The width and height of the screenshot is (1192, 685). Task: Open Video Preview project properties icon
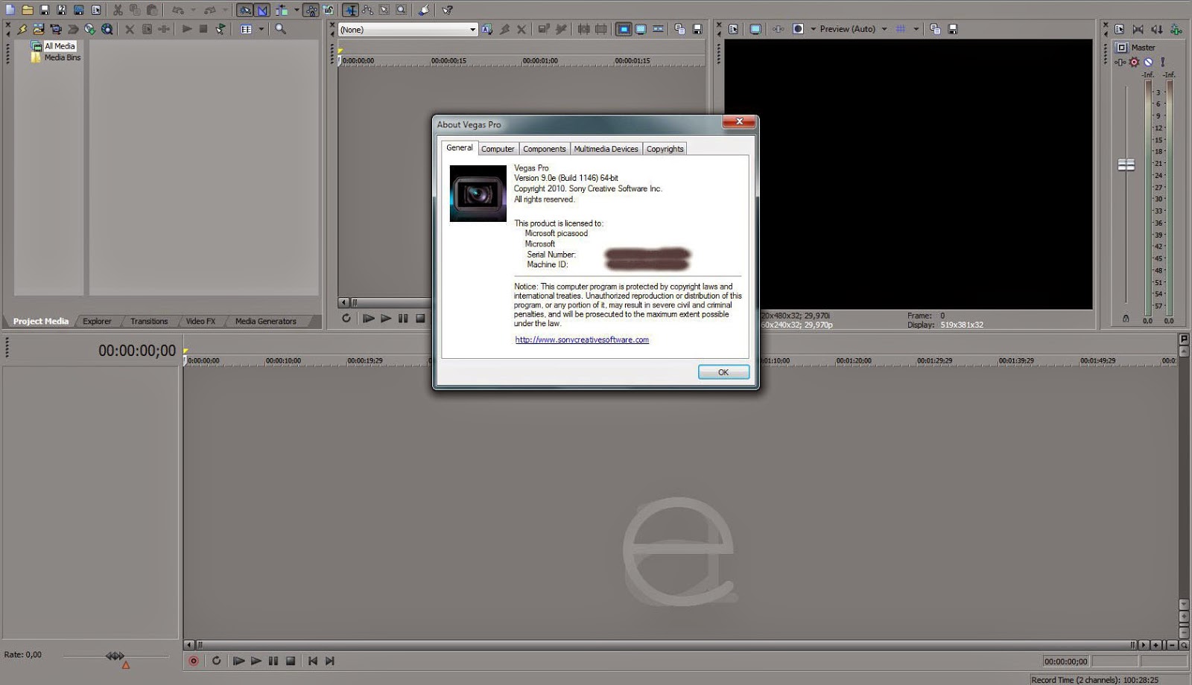point(734,29)
